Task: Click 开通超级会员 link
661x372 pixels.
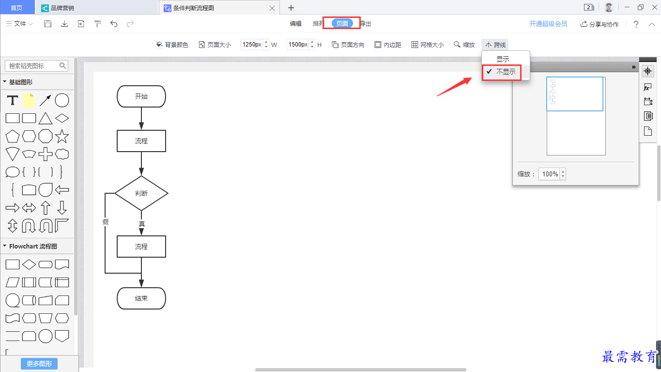Action: click(x=548, y=24)
